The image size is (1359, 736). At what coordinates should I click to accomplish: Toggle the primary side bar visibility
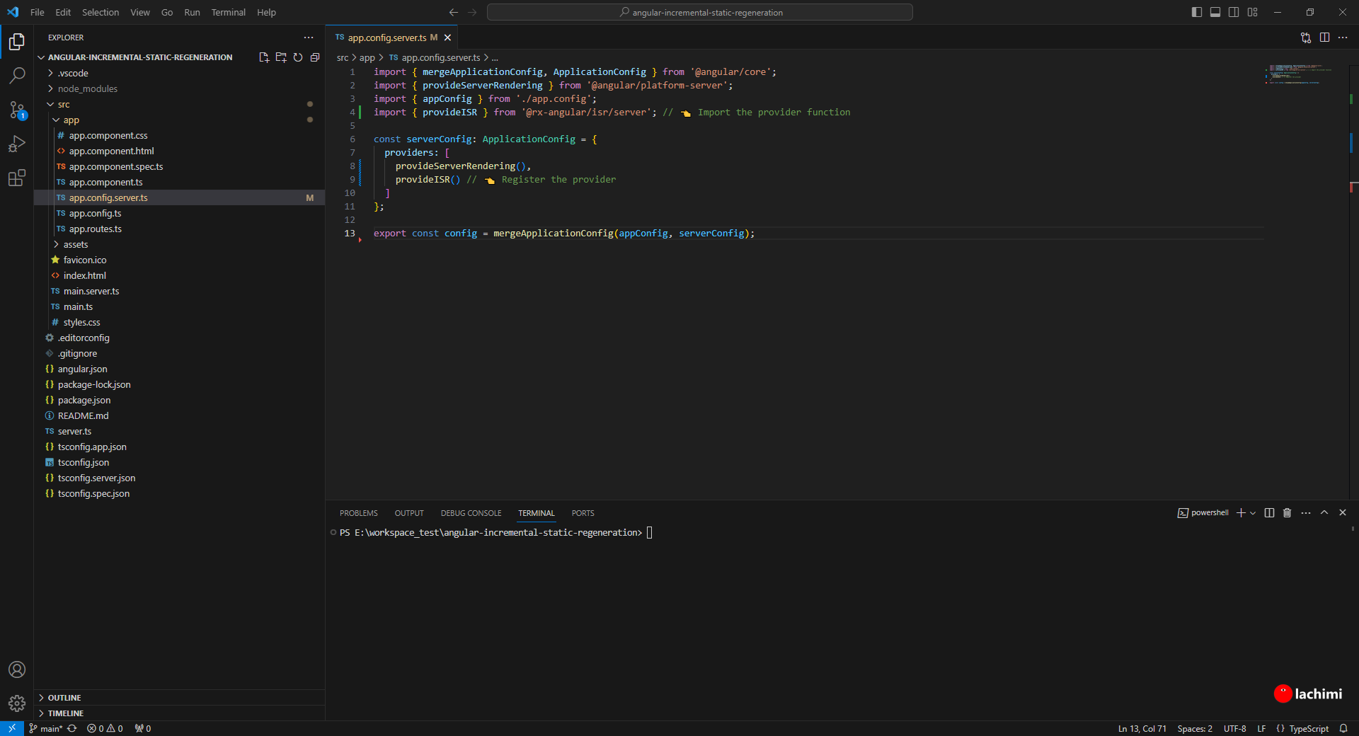[x=1197, y=12]
